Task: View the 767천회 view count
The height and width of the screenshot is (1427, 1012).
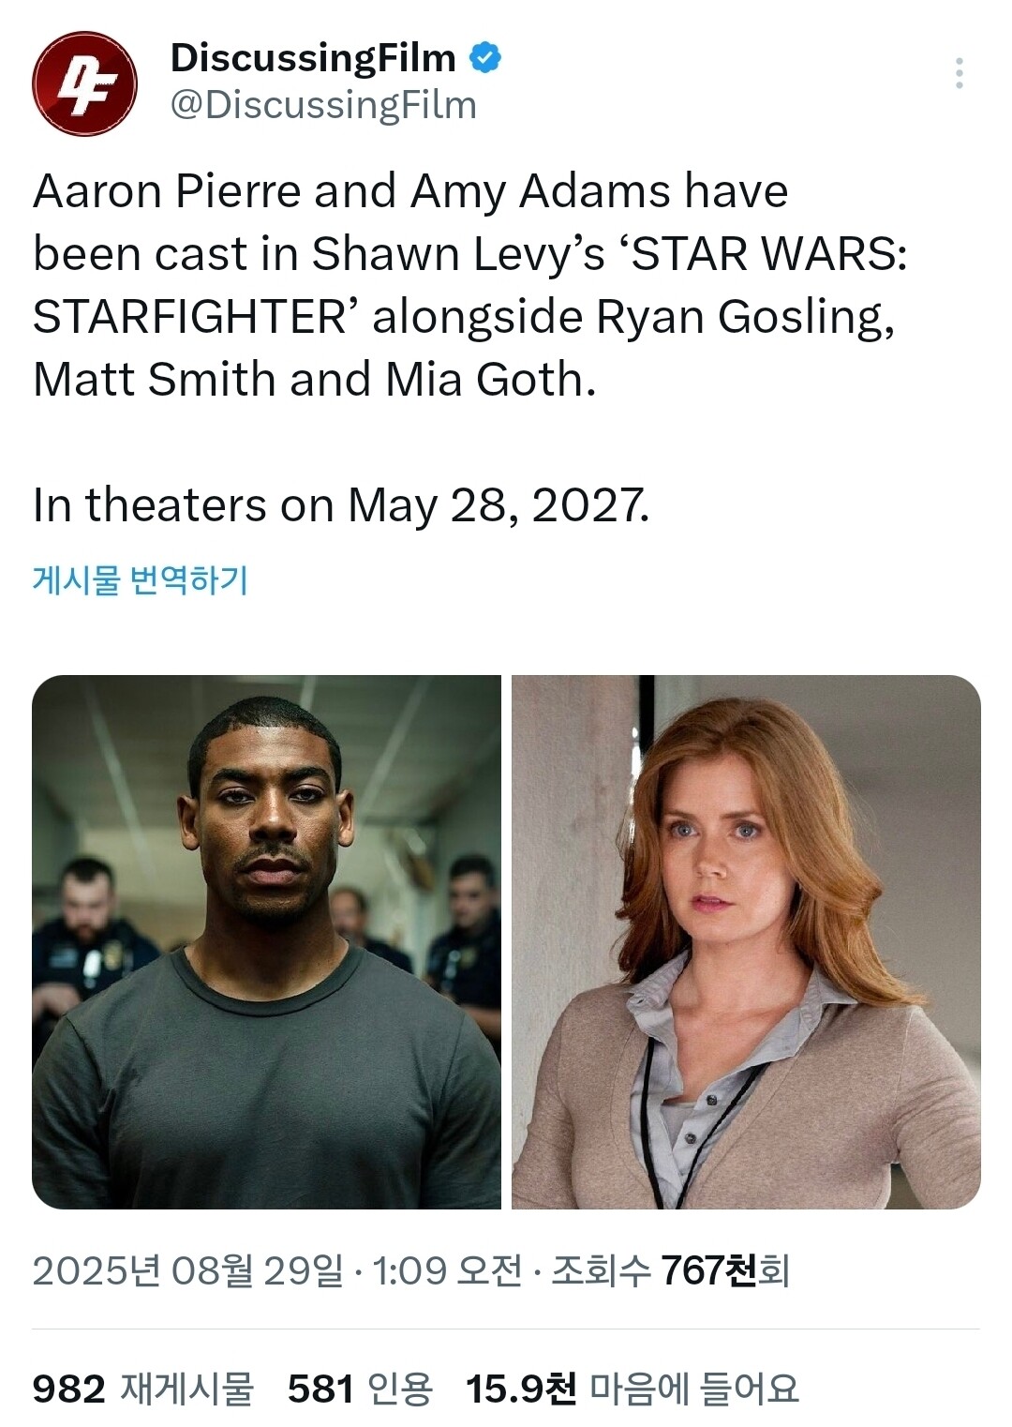Action: tap(724, 1271)
